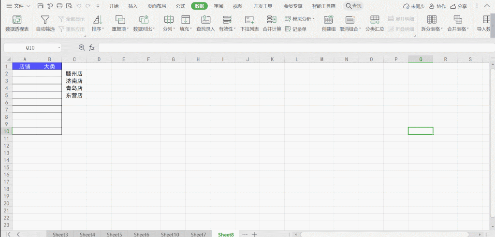Open 分类汇总 subtotal tool

(x=374, y=23)
